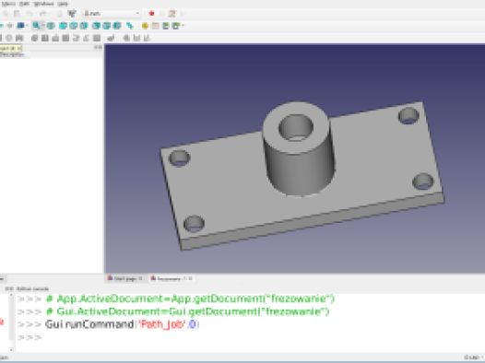The image size is (485, 363).
Task: Expand the dropdown arrow after last view toolbar icon
Action: click(x=183, y=26)
